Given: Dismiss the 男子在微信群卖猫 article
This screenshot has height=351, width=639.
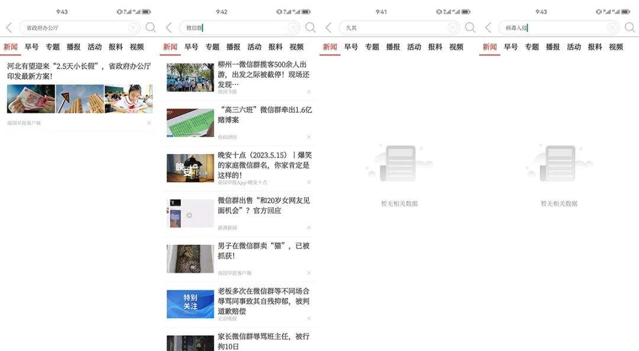Looking at the screenshot, I should [x=309, y=273].
